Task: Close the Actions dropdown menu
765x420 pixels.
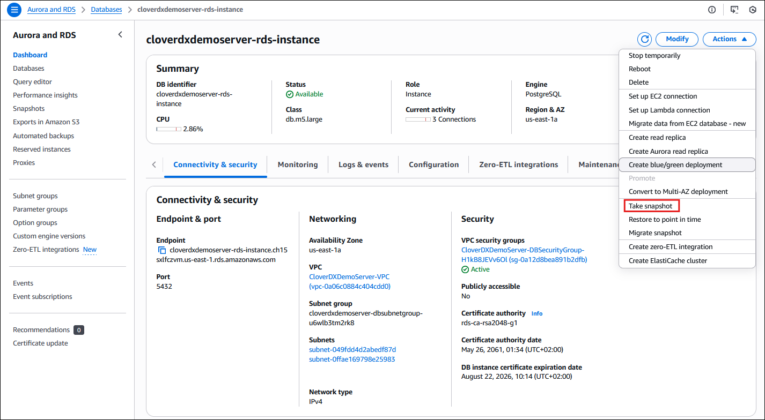Action: coord(729,39)
